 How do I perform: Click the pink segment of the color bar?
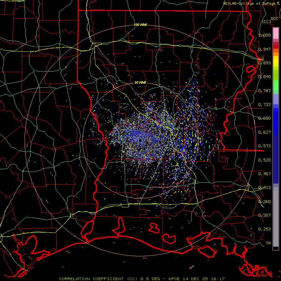click(276, 33)
